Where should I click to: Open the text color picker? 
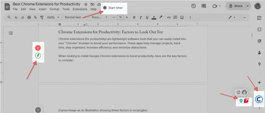click(154, 17)
